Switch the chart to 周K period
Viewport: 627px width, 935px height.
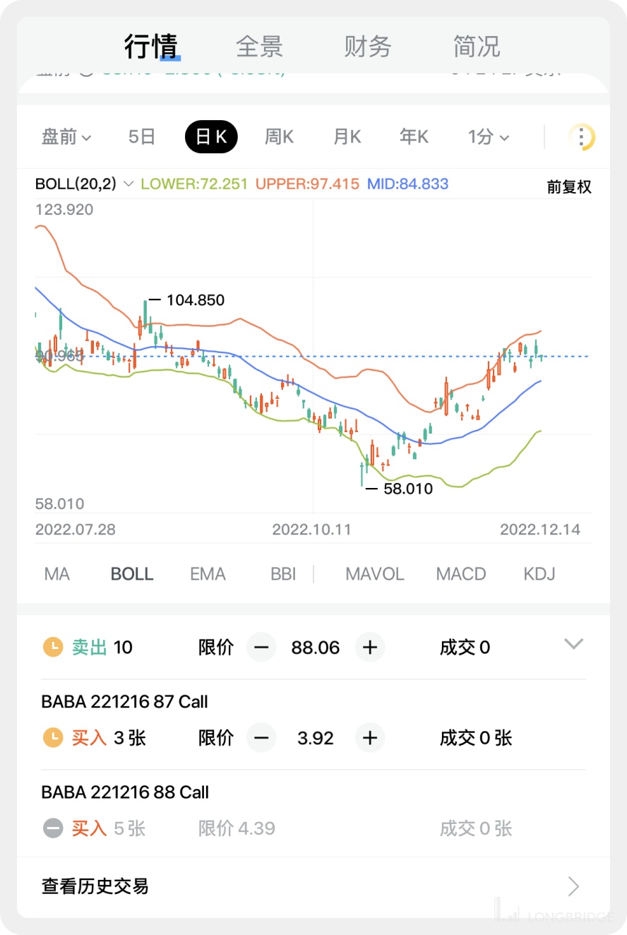[x=279, y=137]
